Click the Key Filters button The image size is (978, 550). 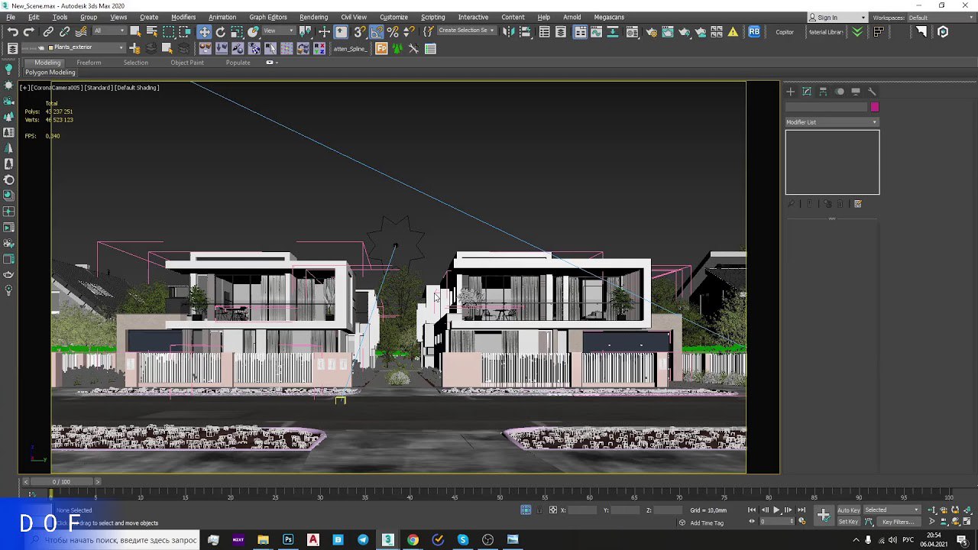(898, 522)
